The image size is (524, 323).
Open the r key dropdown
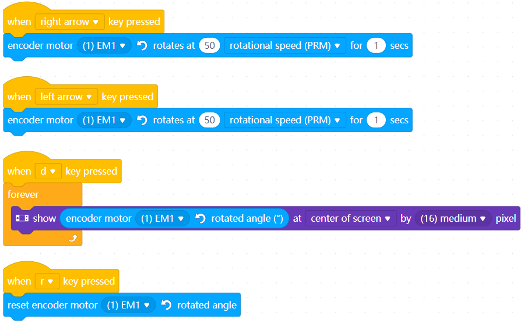coord(47,281)
